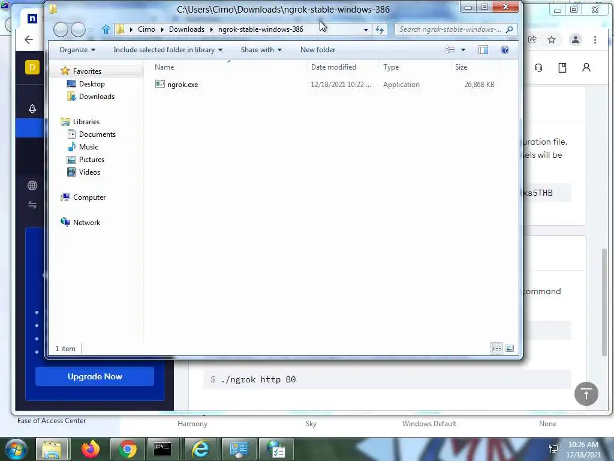The height and width of the screenshot is (461, 614).
Task: Bookmark page with the browser star icon
Action: [x=552, y=40]
